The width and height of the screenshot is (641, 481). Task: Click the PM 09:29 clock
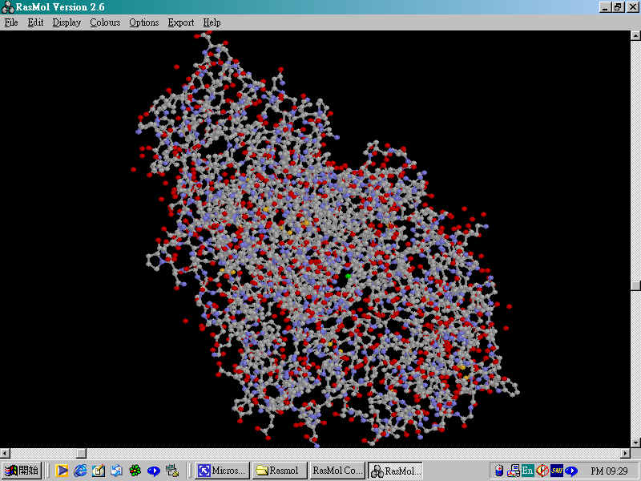(x=609, y=471)
